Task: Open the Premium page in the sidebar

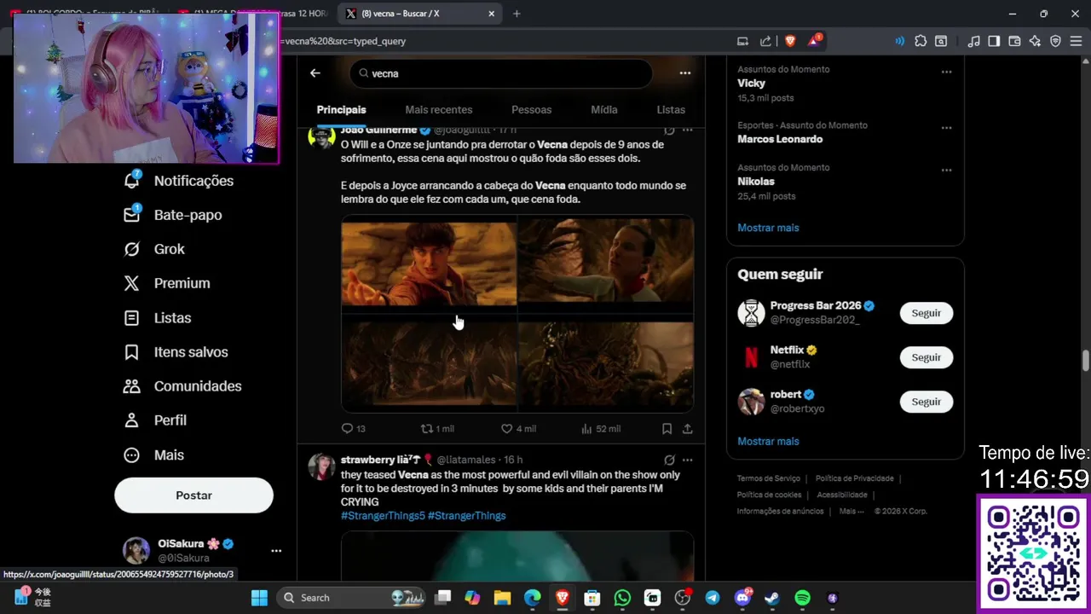Action: point(167,283)
